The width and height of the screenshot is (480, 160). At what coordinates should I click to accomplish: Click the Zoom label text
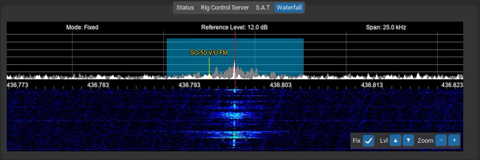[425, 140]
